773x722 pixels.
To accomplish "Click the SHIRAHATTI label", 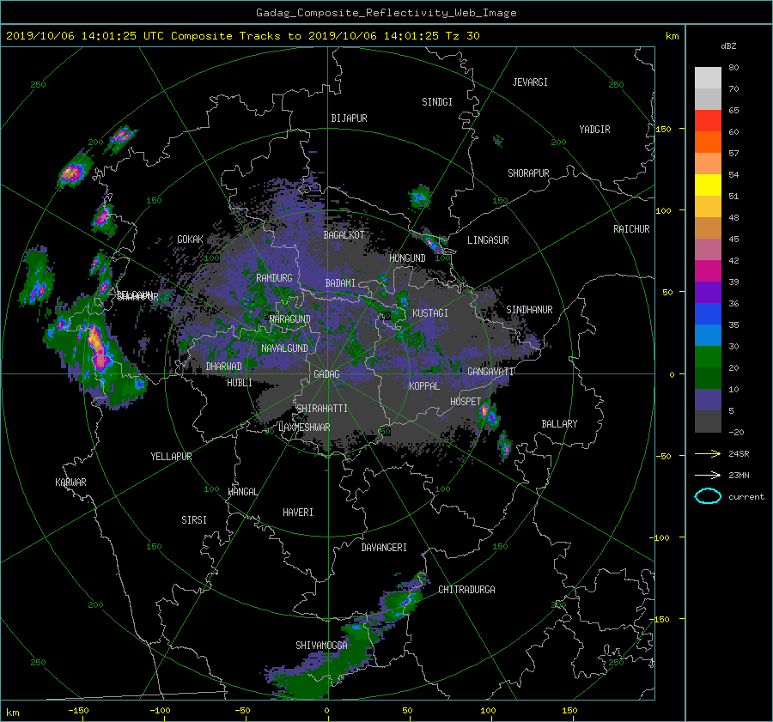I will coord(322,409).
